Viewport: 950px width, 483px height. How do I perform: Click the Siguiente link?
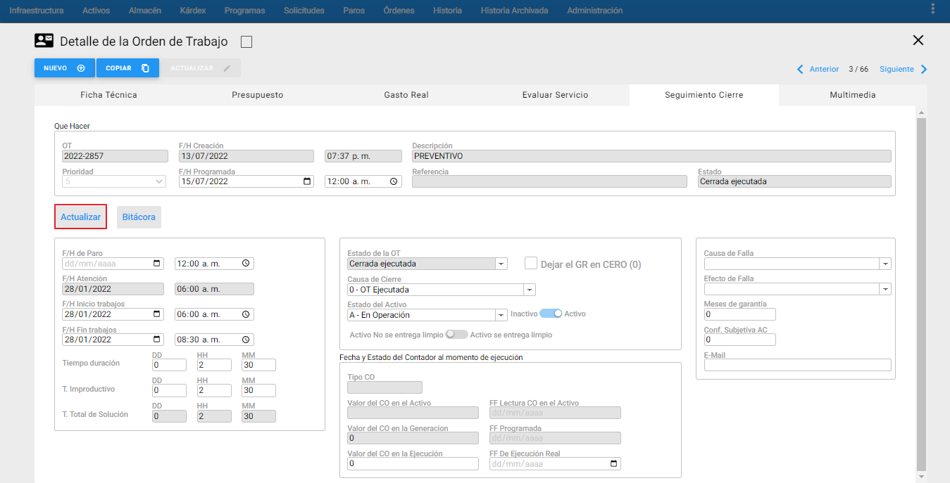click(896, 69)
